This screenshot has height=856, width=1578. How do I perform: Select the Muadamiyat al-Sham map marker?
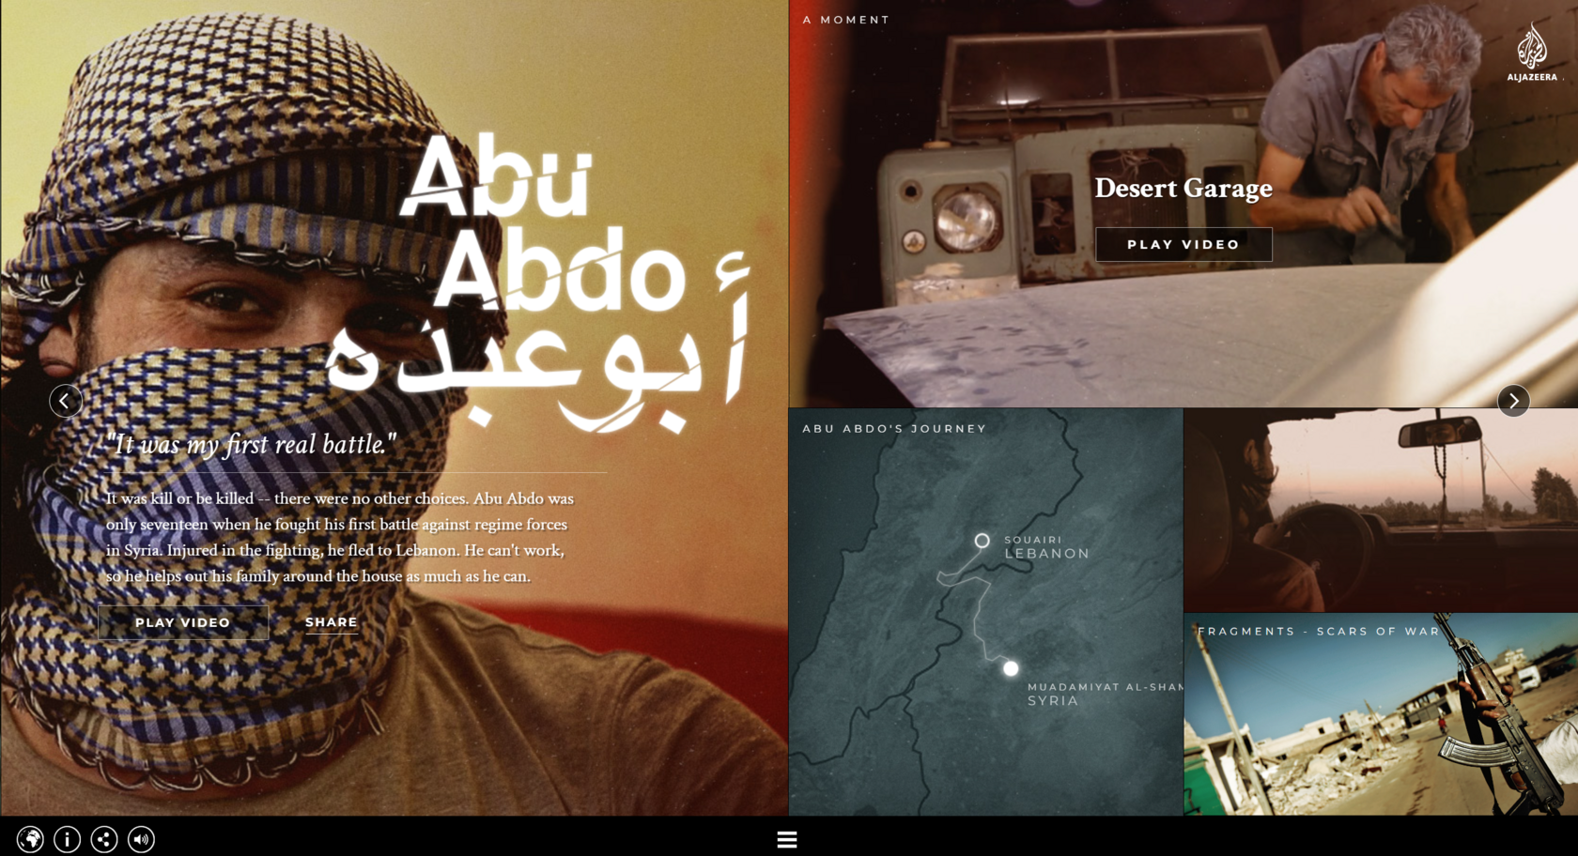coord(1011,668)
